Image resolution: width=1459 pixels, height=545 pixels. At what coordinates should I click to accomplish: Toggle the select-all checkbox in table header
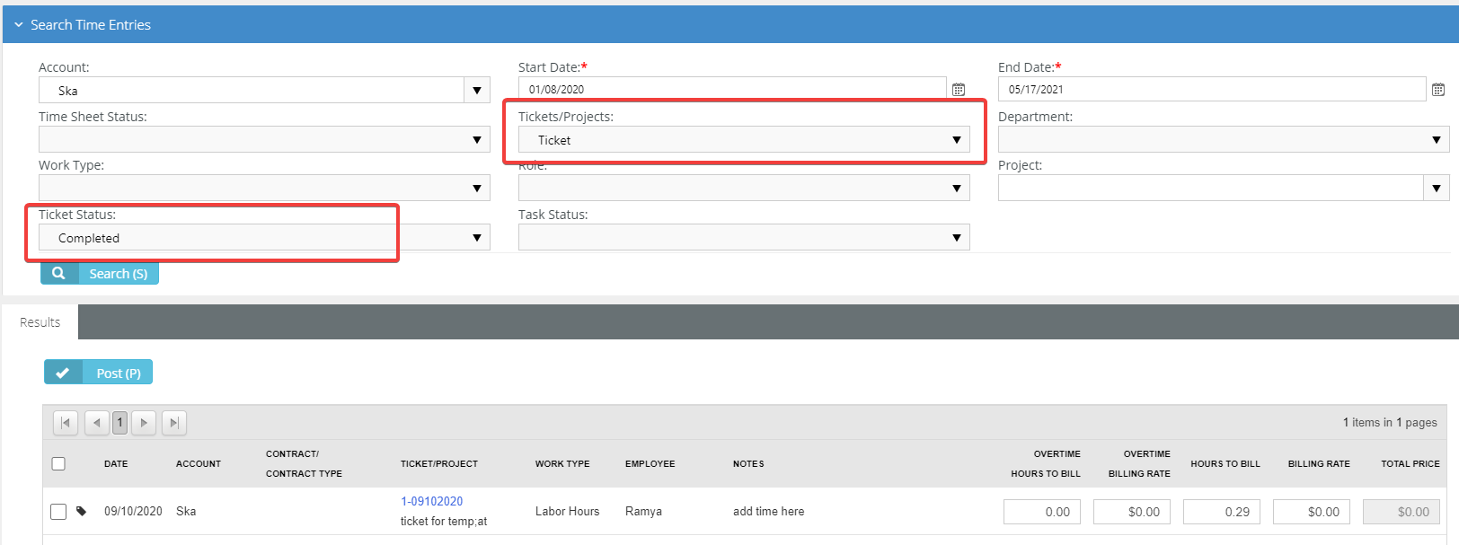pos(58,464)
